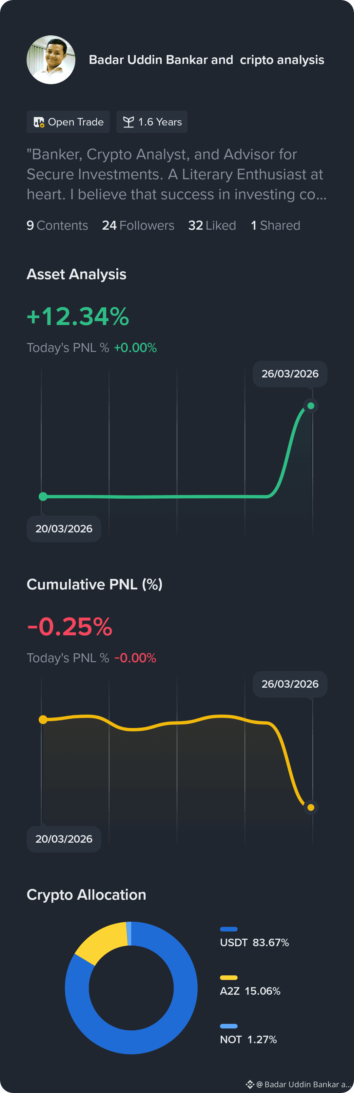Click the Open Trade chart icon

tap(39, 122)
